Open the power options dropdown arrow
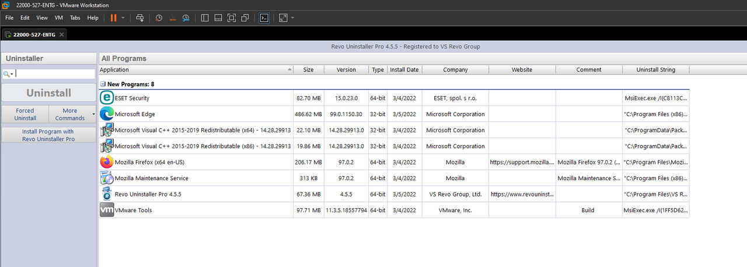The height and width of the screenshot is (267, 747). (x=123, y=17)
